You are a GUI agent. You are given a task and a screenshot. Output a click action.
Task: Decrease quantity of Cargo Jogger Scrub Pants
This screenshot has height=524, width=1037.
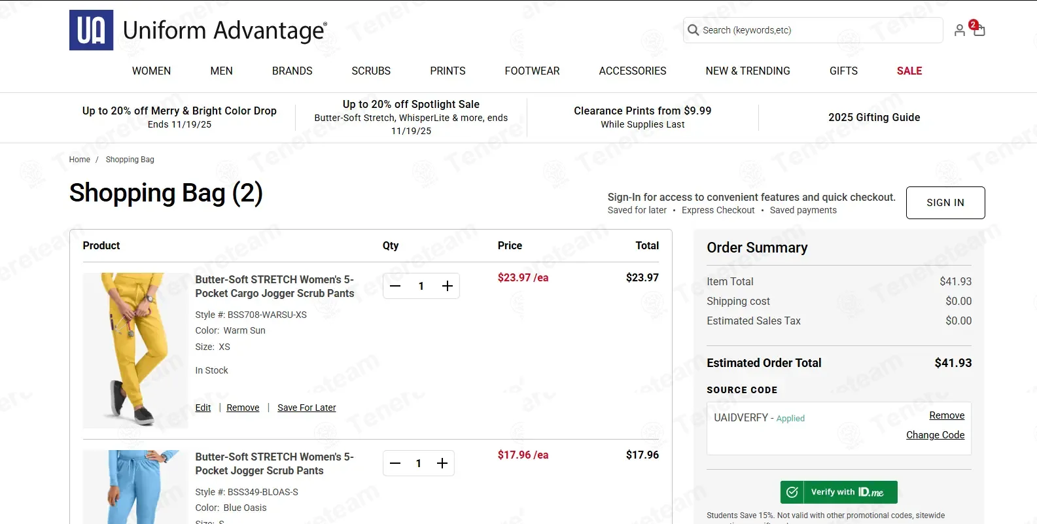point(395,286)
